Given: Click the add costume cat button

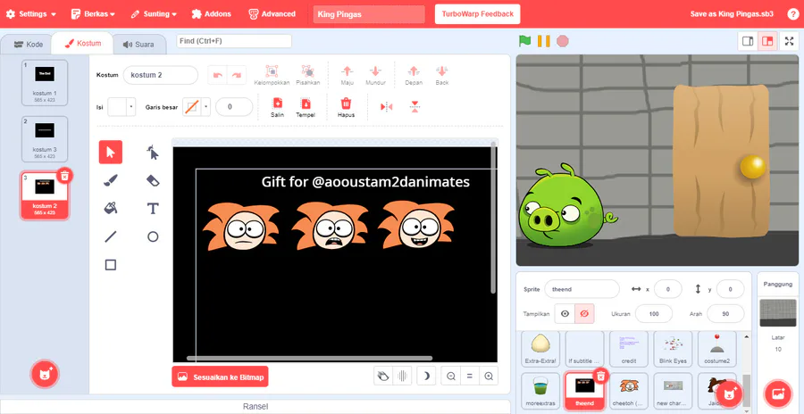Looking at the screenshot, I should coord(46,374).
